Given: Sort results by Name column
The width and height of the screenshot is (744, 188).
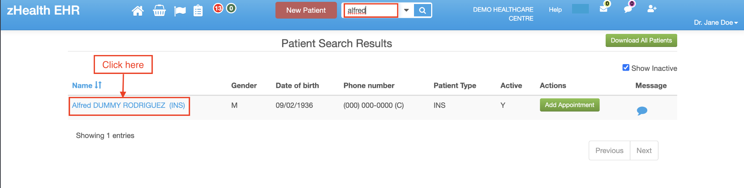Looking at the screenshot, I should (87, 85).
